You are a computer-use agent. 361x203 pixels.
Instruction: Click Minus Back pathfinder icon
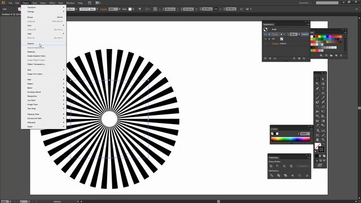[307, 175]
